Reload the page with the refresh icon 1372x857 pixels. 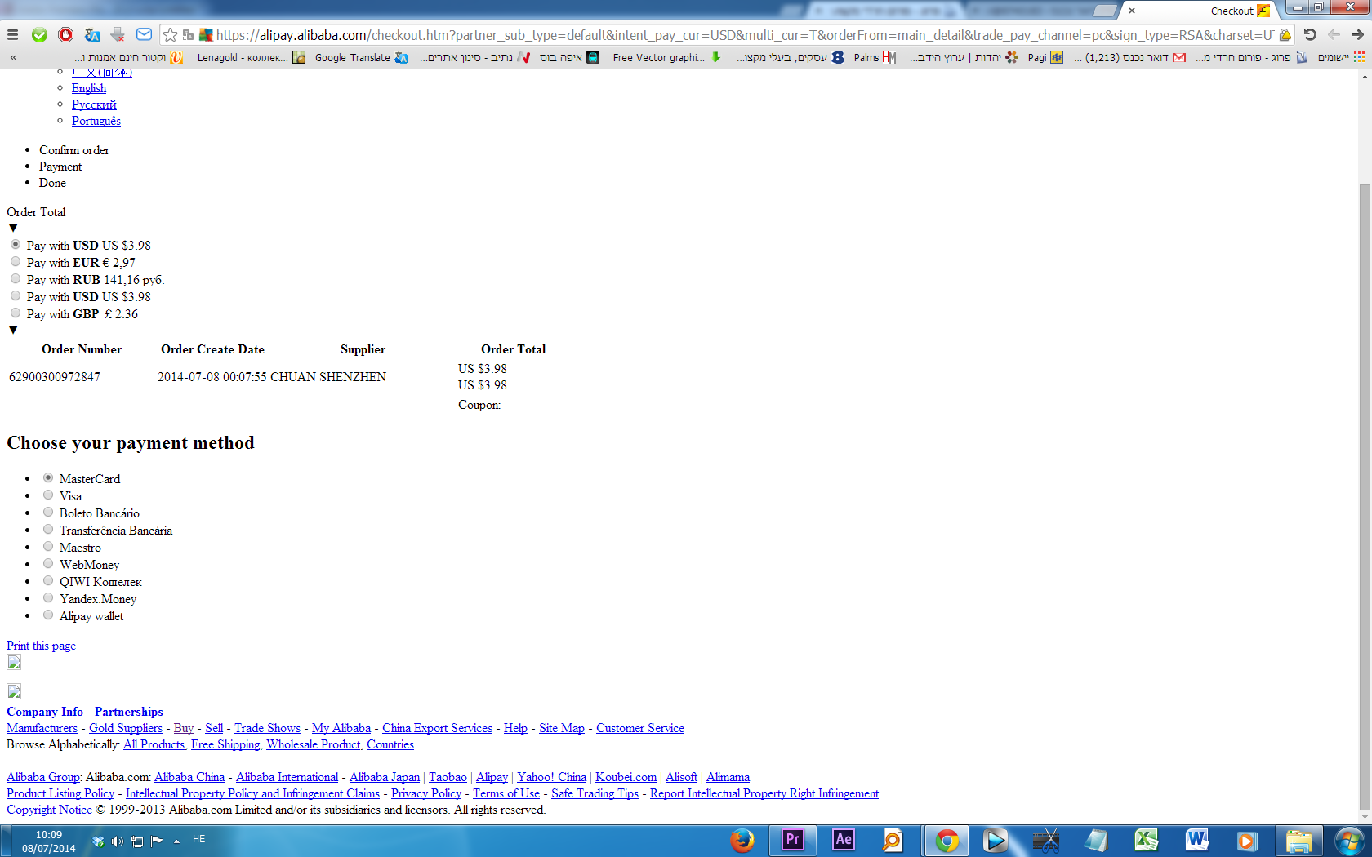pos(1310,35)
